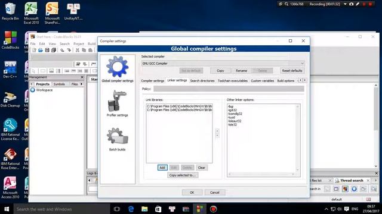382x214 pixels.
Task: Click New file icon in CodeBlocks toolbar
Action: 34,50
